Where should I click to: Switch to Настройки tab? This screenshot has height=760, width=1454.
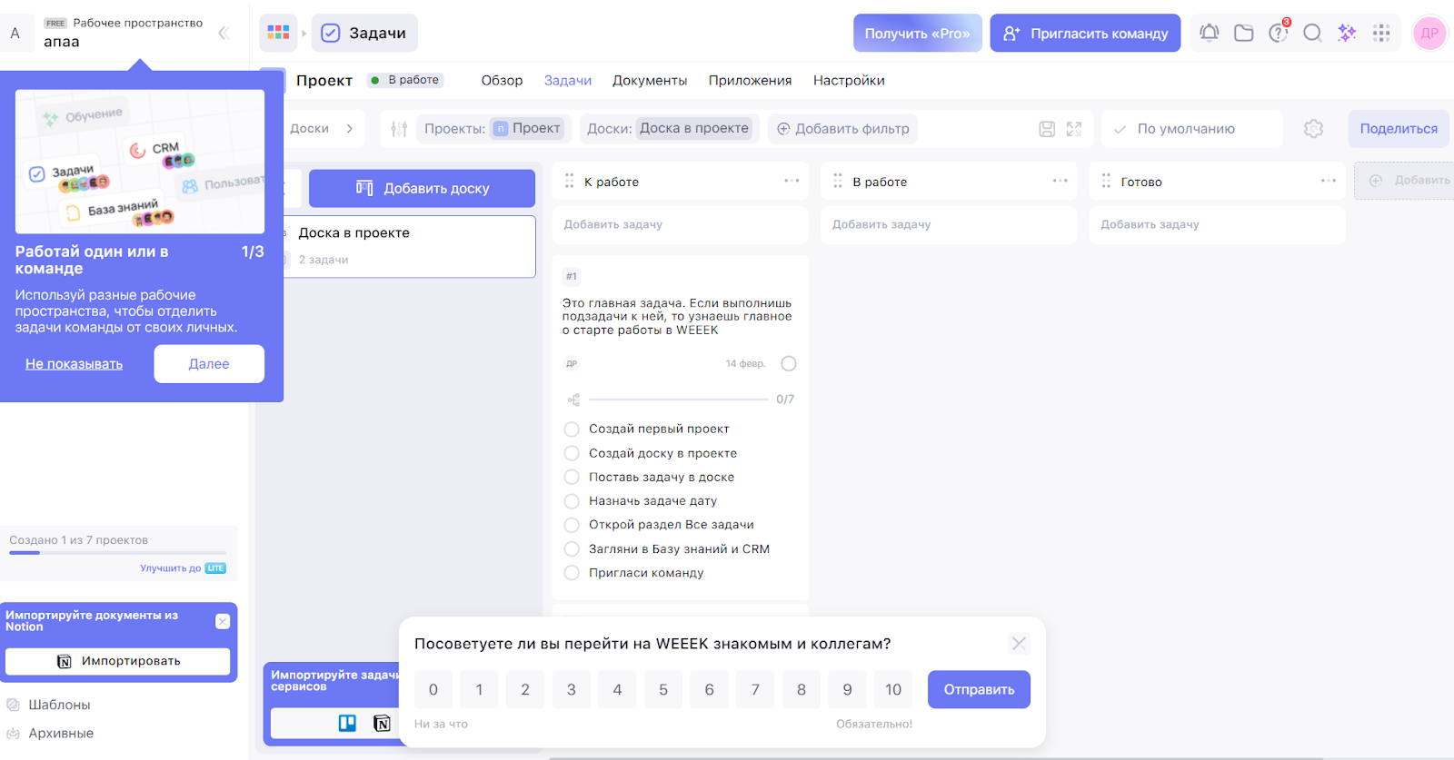[x=849, y=81]
